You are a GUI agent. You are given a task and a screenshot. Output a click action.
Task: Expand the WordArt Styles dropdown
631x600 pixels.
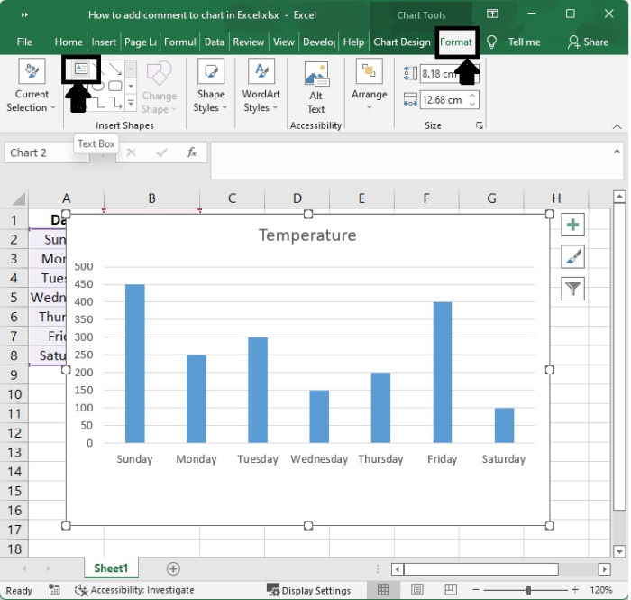tap(261, 86)
